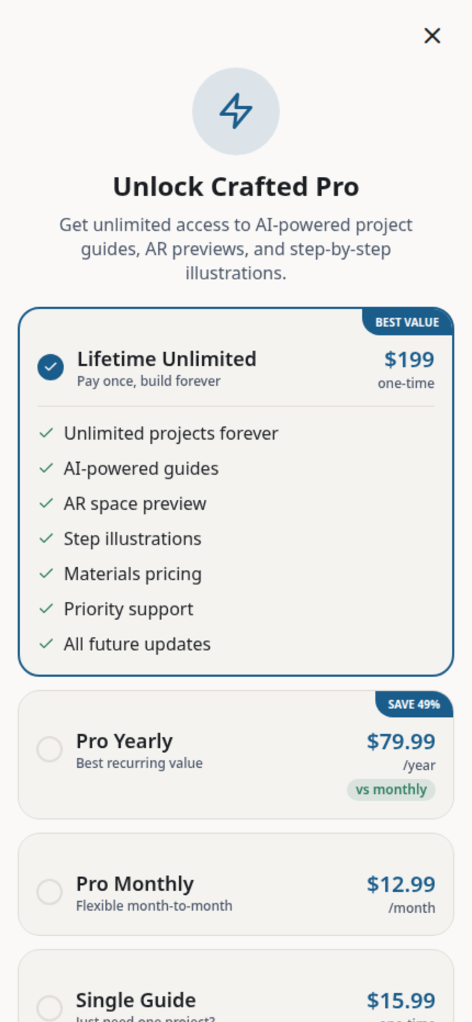Image resolution: width=472 pixels, height=1022 pixels.
Task: Click checkmark next to Step illustrations
Action: coord(46,538)
